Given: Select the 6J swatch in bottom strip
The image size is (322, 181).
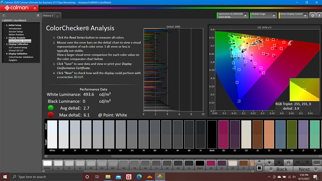Looking at the screenshot, I should coord(58,164).
